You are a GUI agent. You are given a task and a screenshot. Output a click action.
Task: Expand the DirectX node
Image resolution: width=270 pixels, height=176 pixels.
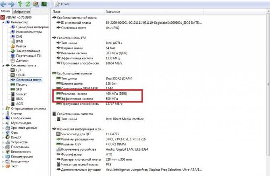click(x=3, y=137)
